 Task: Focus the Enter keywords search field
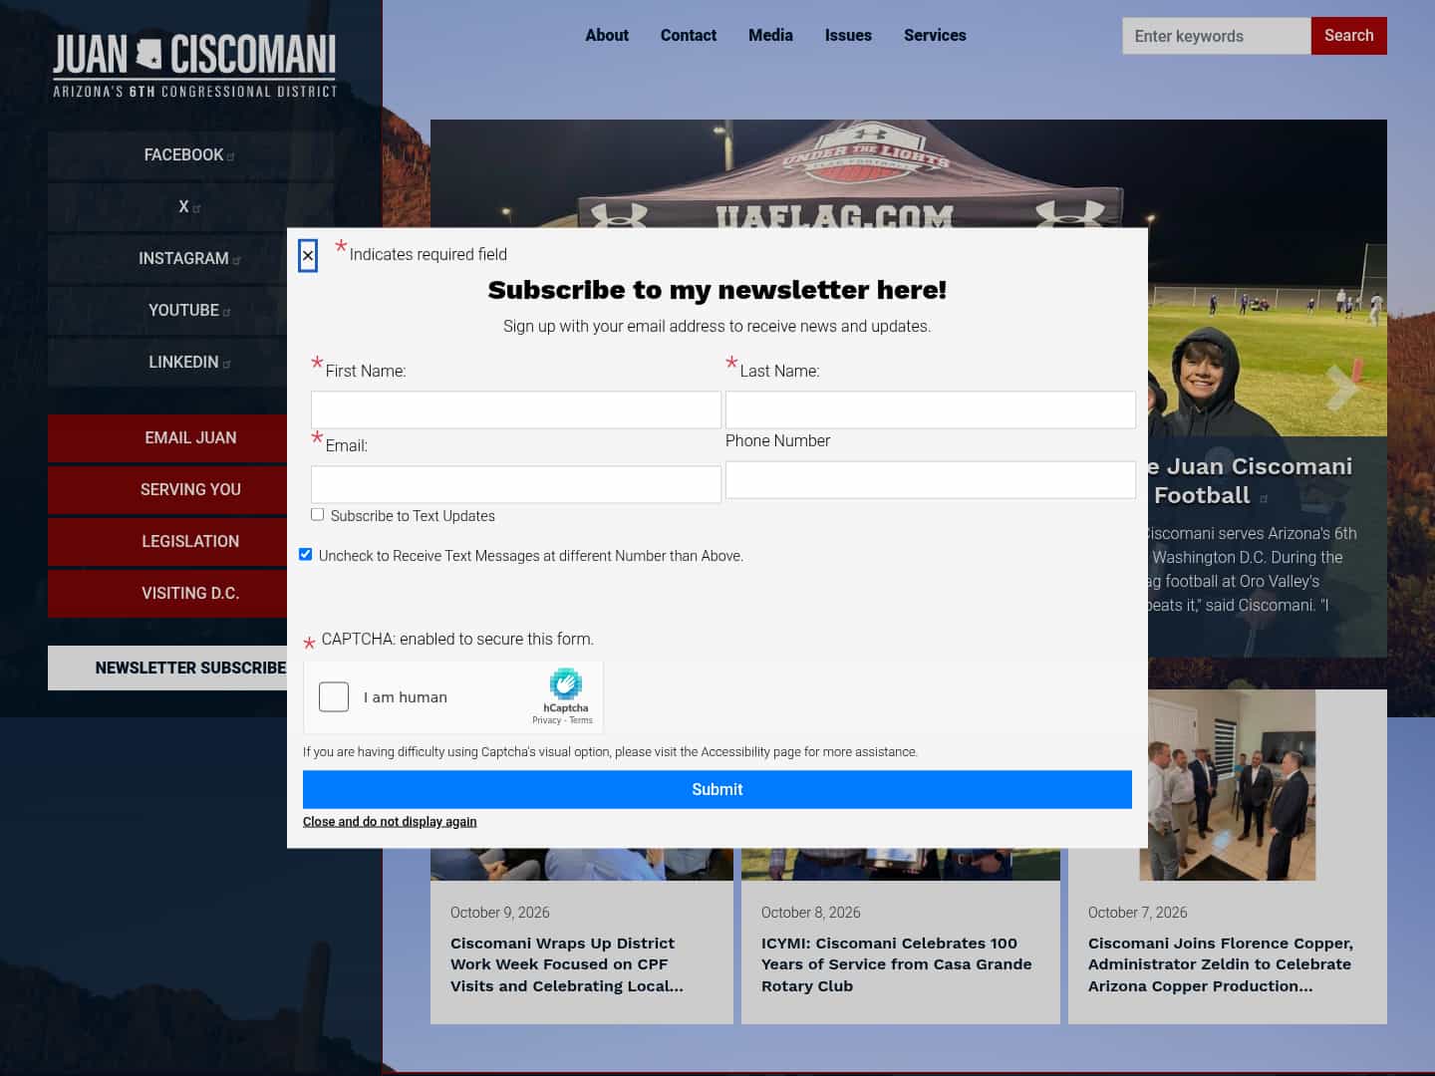[1216, 36]
